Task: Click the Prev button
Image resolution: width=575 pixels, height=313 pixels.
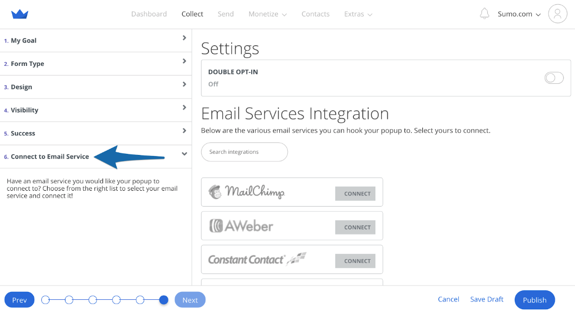Action: click(20, 300)
